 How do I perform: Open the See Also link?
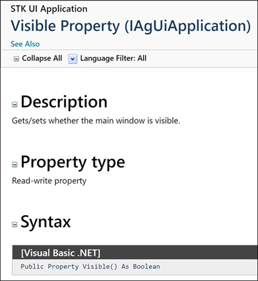(x=25, y=44)
